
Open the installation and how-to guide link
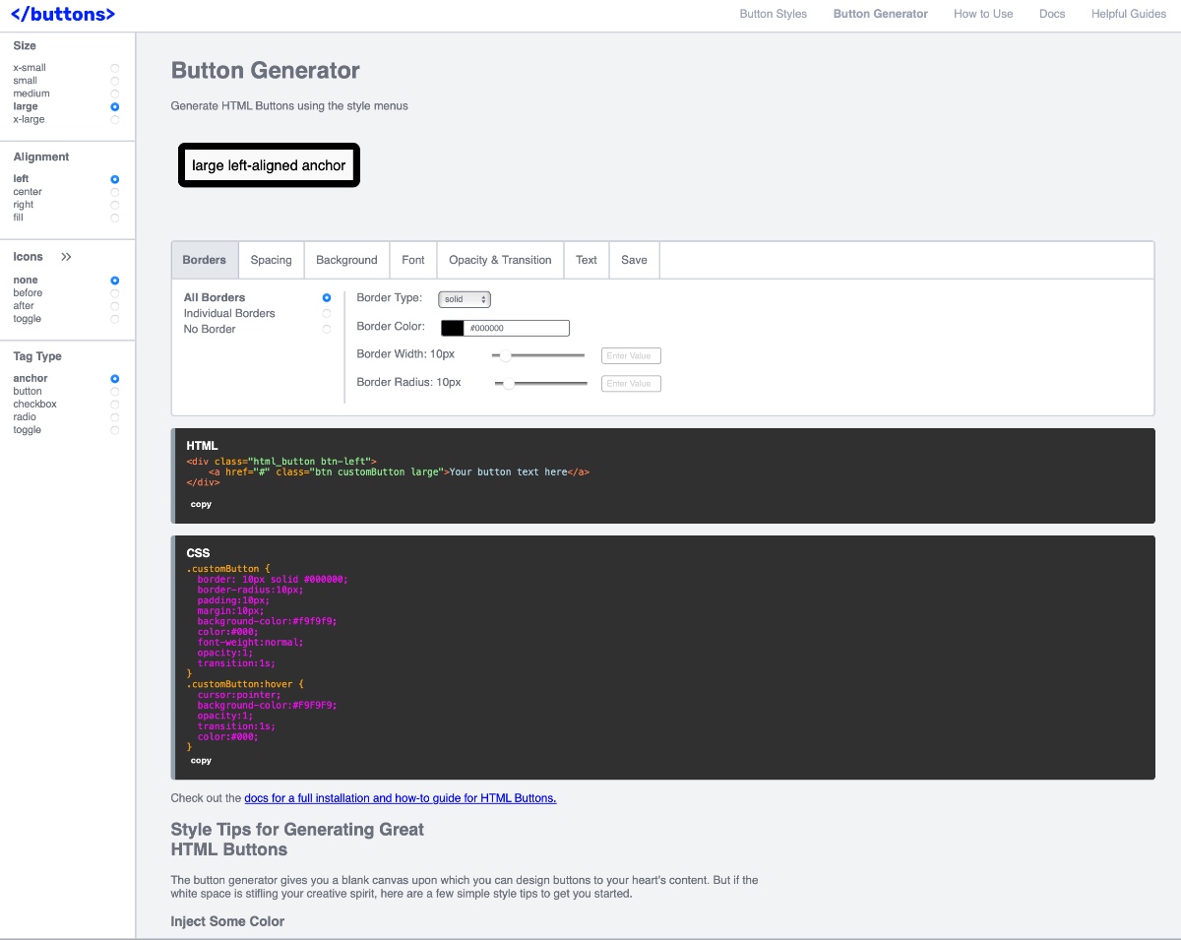[x=400, y=797]
